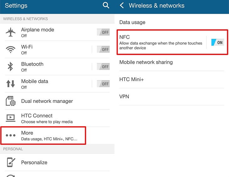
Task: Tap the Mobile data arrows icon
Action: (11, 84)
